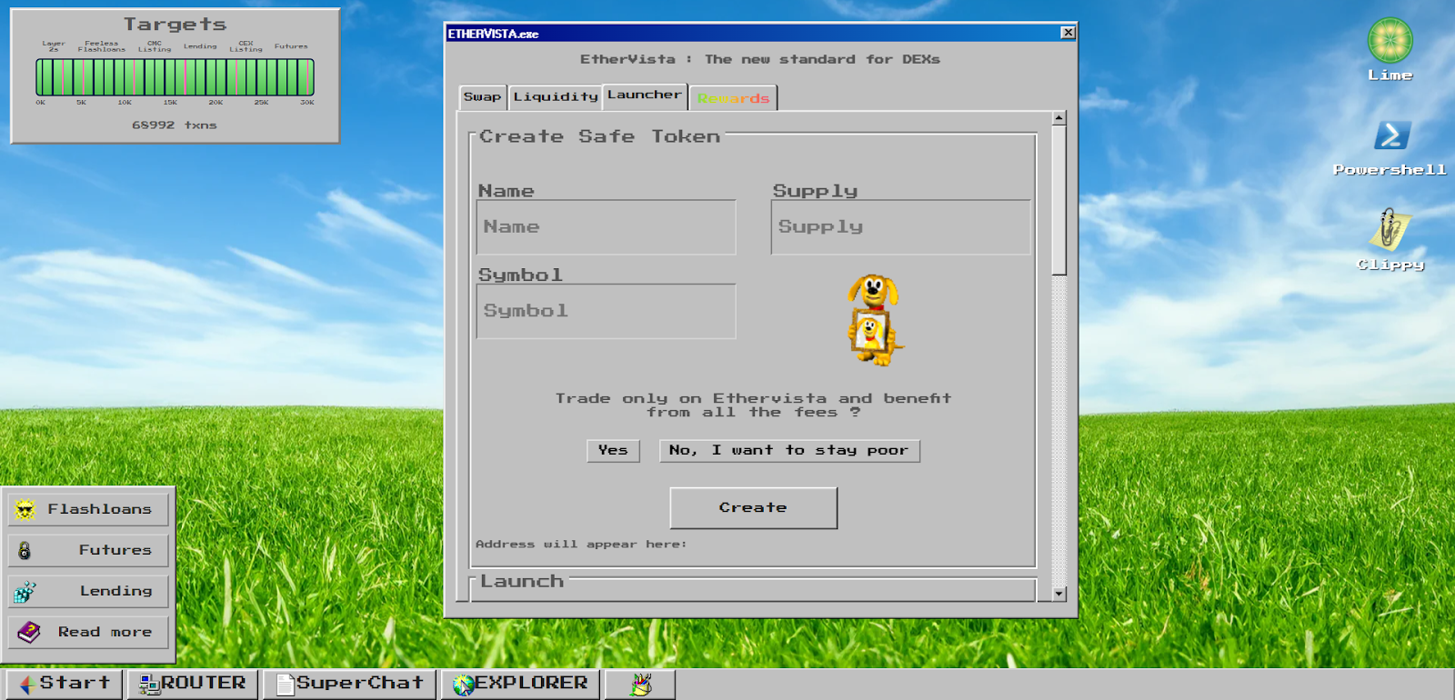Viewport: 1455px width, 700px height.
Task: Switch to the Liquidity tab
Action: coord(555,97)
